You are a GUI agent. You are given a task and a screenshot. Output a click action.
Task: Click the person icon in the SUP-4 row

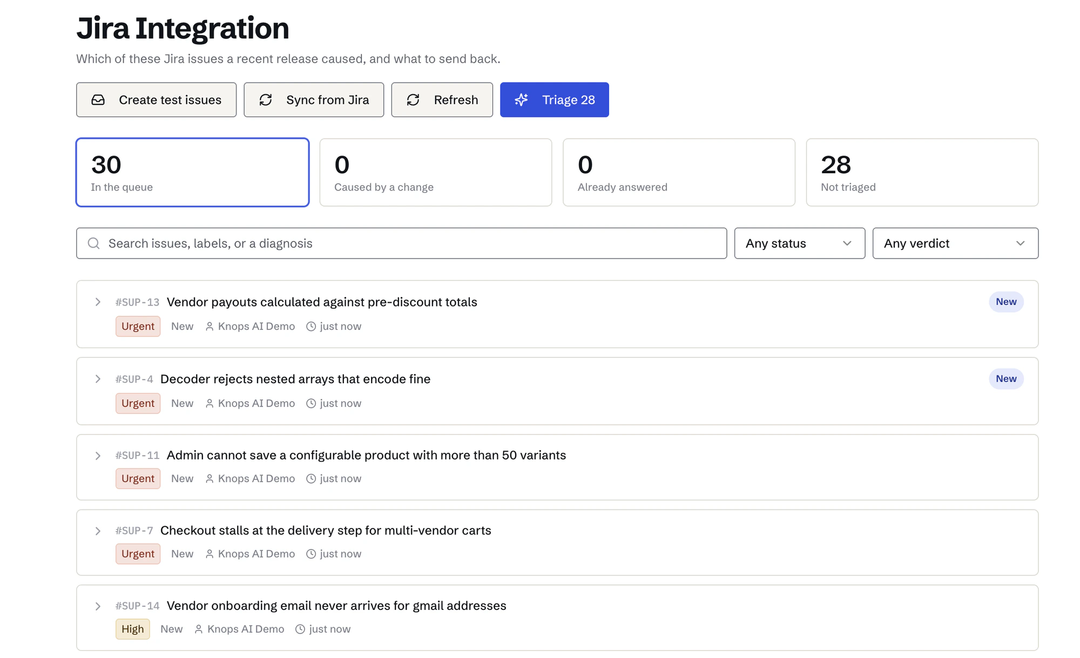(x=210, y=404)
